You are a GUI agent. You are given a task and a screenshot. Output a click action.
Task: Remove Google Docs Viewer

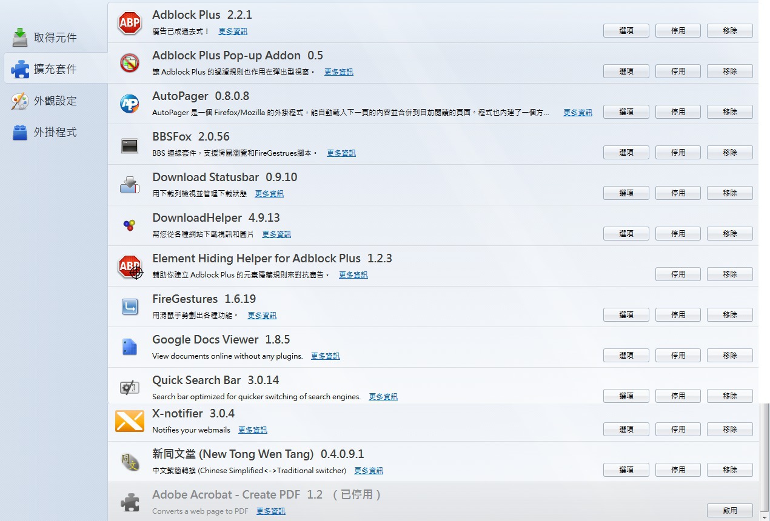[730, 356]
